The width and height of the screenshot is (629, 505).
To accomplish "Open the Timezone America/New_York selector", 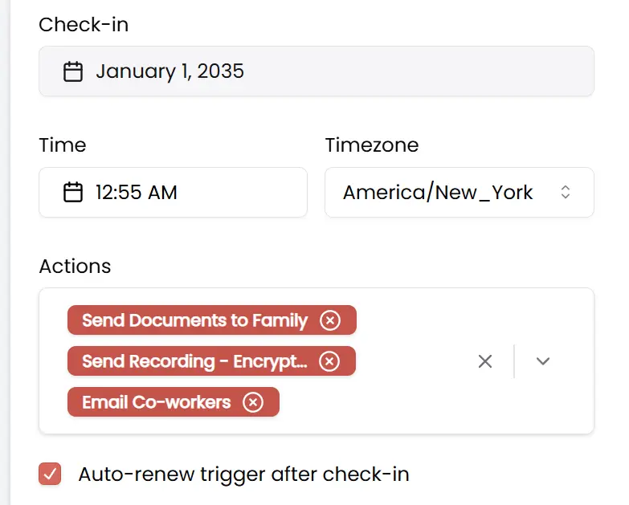I will (x=459, y=193).
